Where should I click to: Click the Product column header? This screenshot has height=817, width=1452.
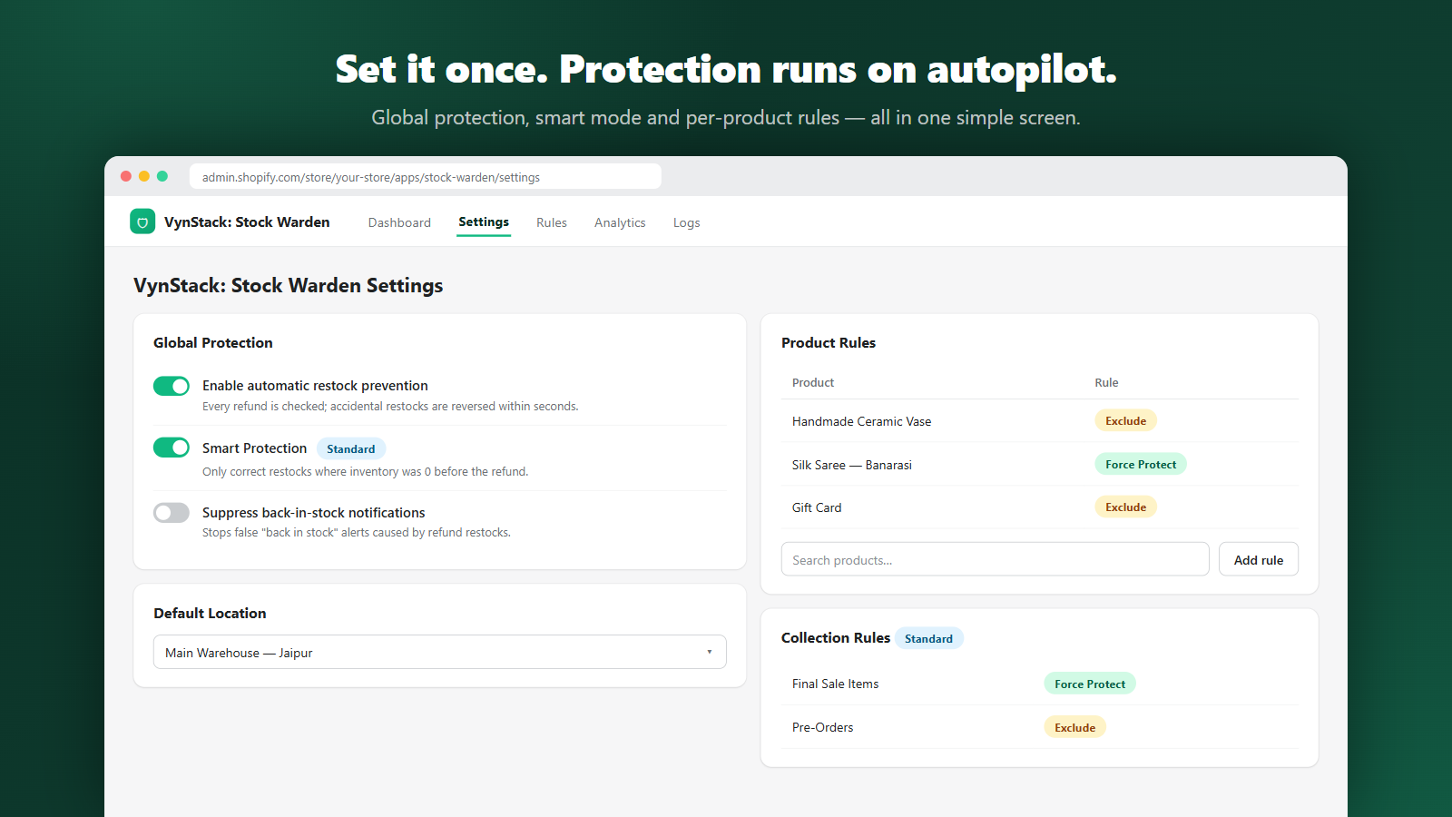(813, 382)
